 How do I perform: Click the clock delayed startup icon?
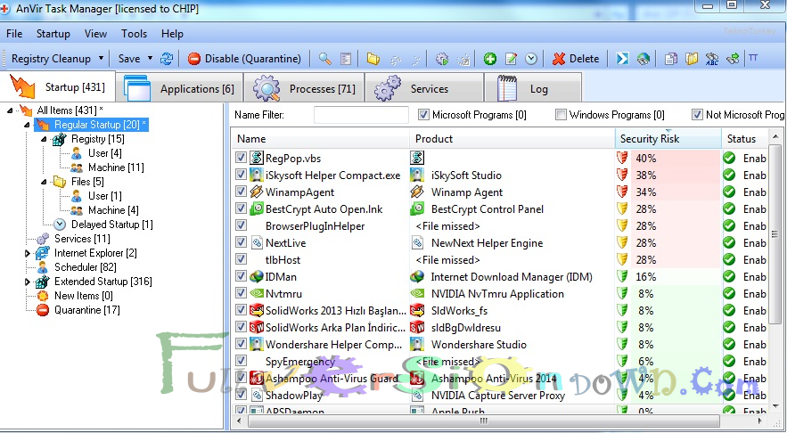tap(531, 59)
